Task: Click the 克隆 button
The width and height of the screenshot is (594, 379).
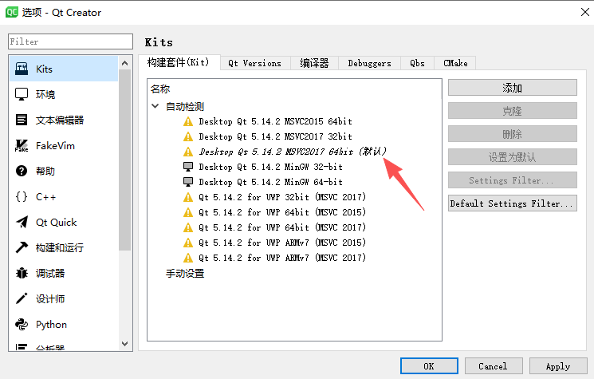Action: click(x=513, y=111)
